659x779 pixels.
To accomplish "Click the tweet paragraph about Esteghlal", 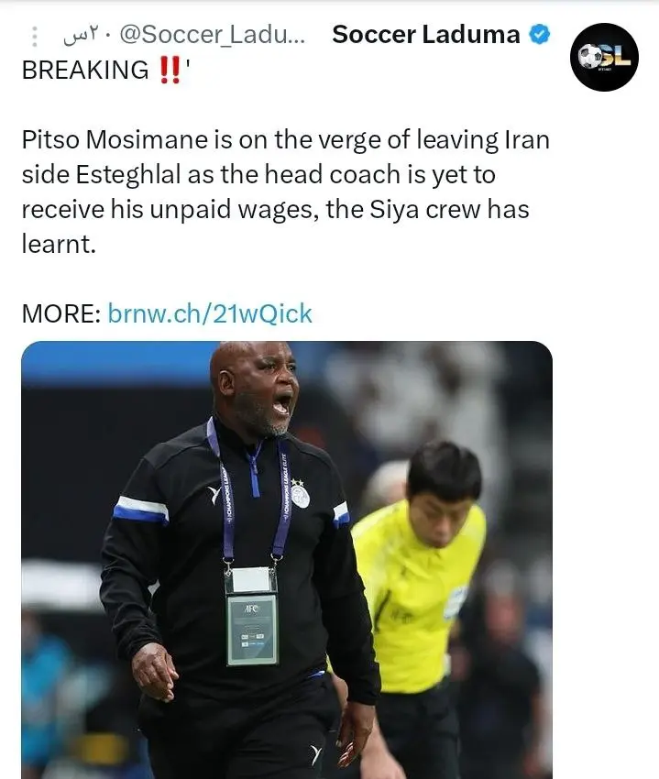I will tap(286, 192).
